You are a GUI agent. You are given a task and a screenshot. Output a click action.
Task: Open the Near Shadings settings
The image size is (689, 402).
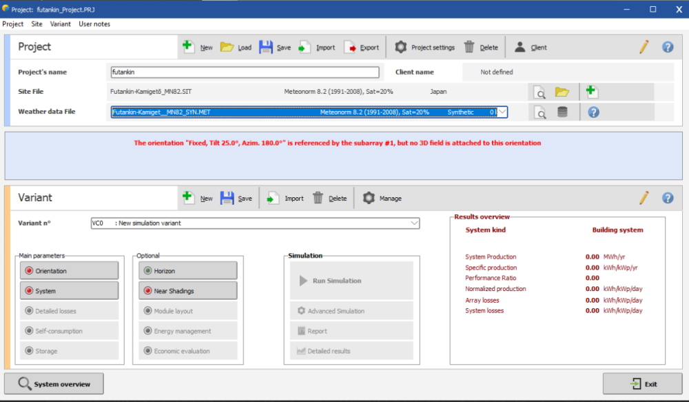[x=187, y=291]
